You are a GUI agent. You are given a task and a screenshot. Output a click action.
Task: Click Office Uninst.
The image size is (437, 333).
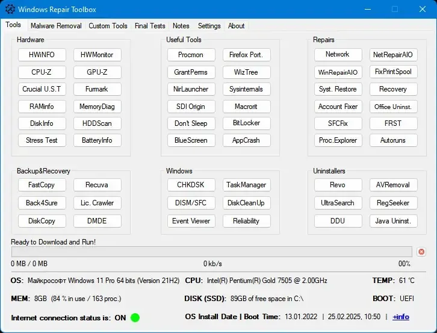393,106
